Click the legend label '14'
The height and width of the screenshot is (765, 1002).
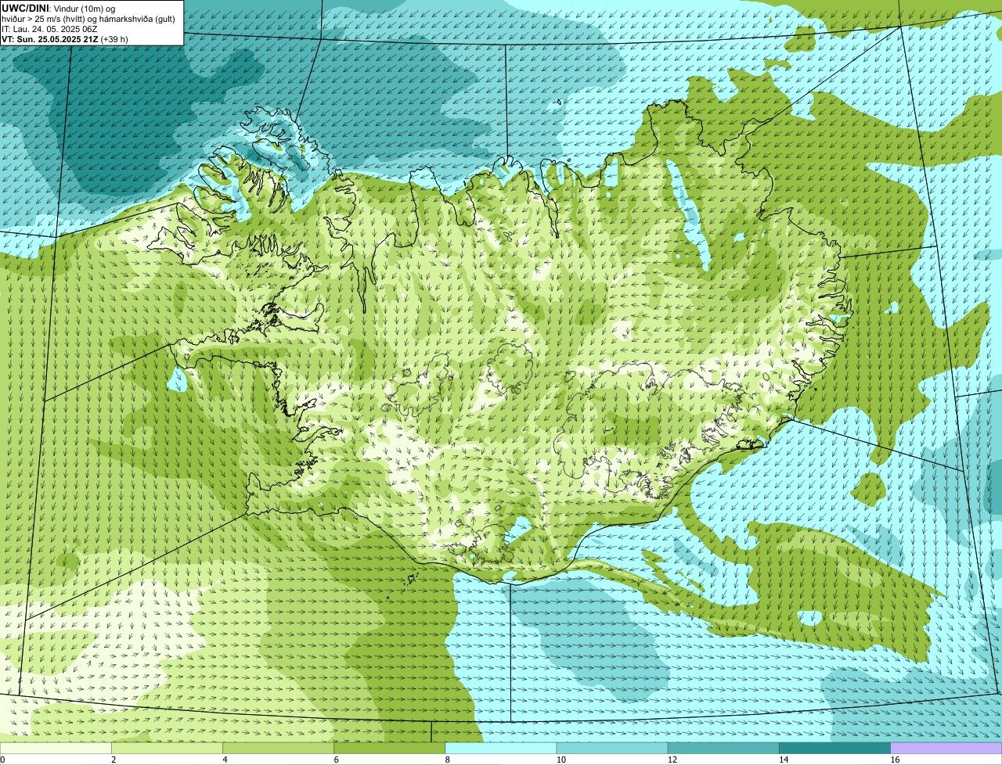click(783, 760)
